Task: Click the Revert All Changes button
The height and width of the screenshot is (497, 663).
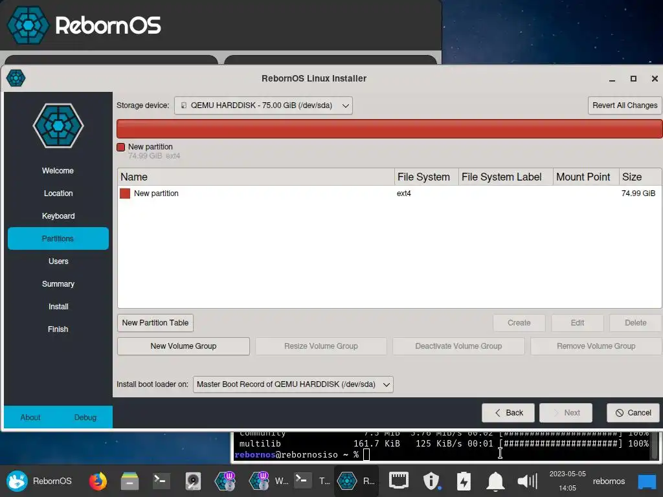Action: click(625, 105)
